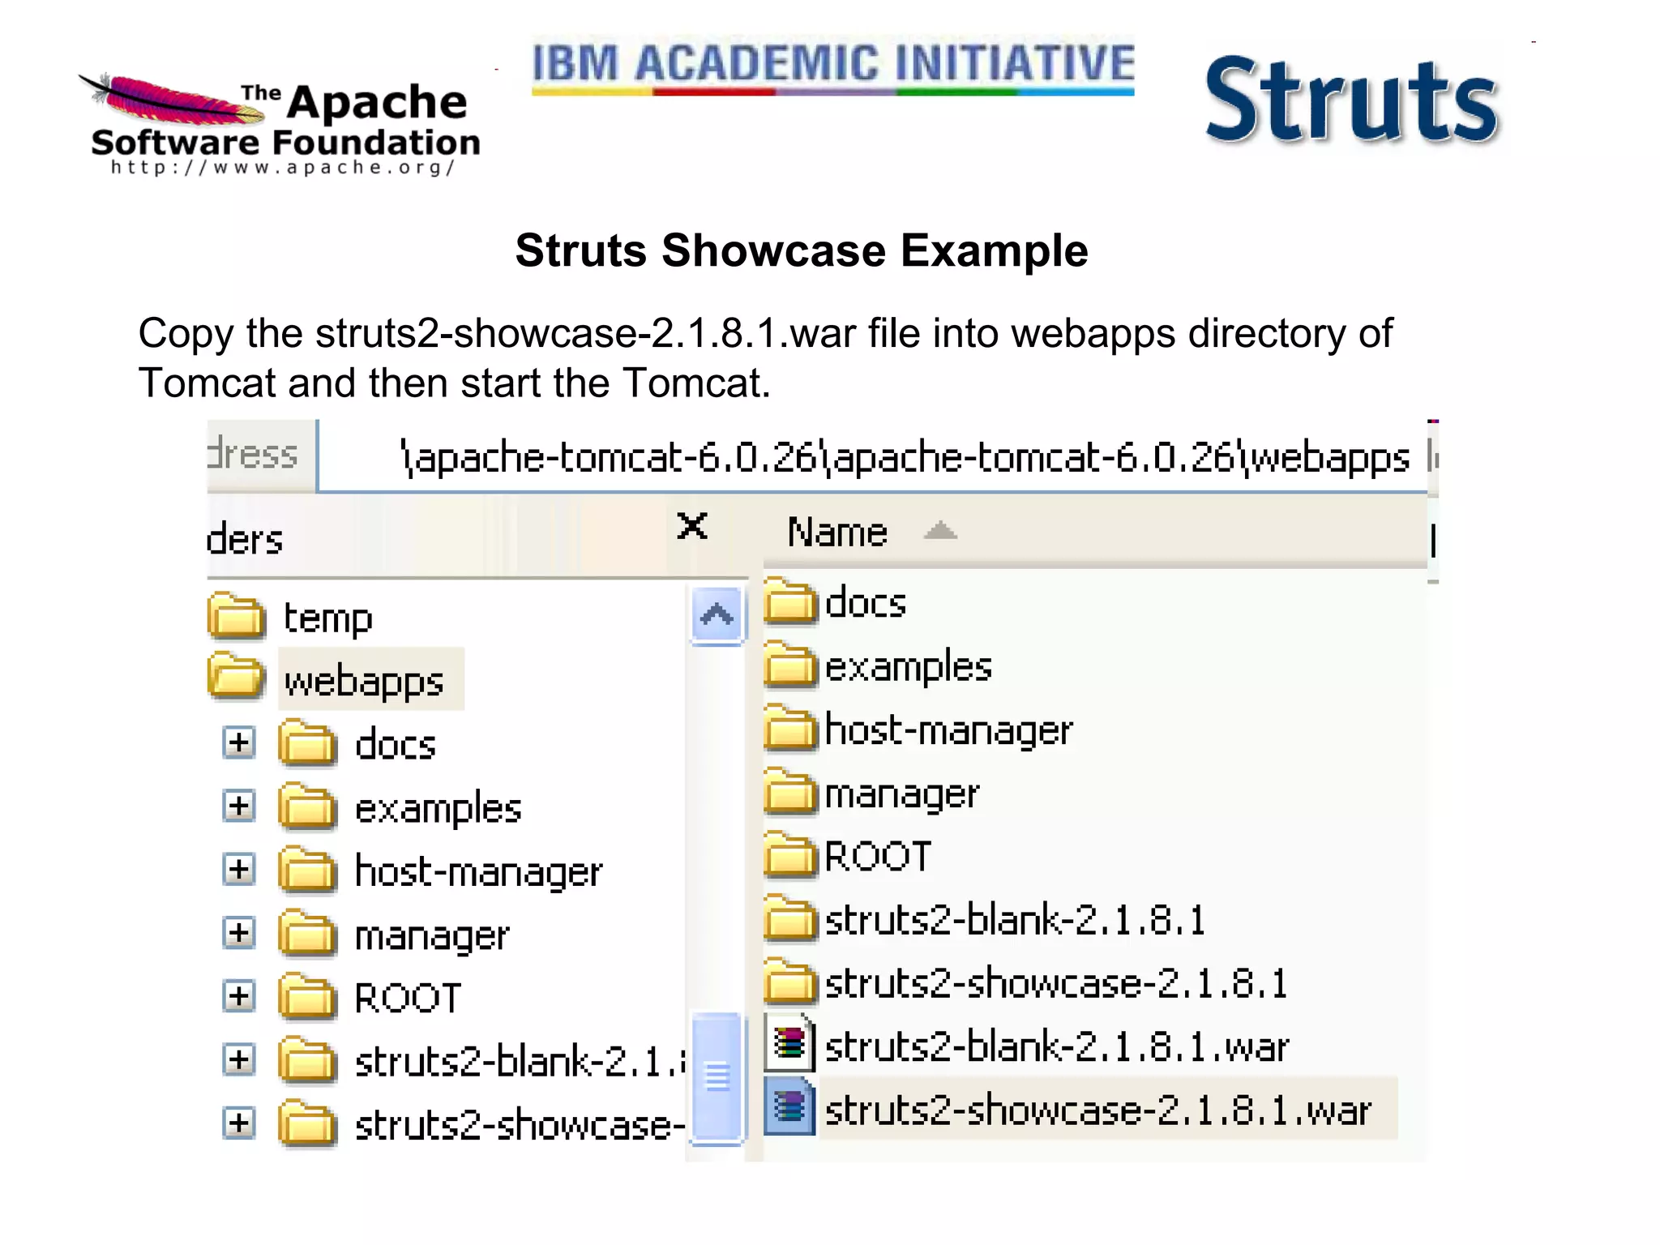The height and width of the screenshot is (1245, 1660).
Task: Select struts2-blank-2.1.8.1 folder name in list
Action: click(1016, 919)
